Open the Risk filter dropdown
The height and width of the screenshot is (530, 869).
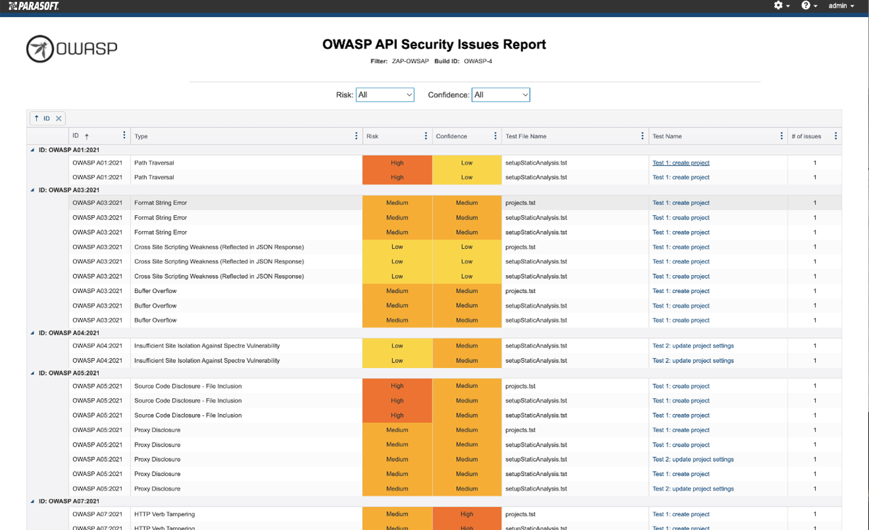pos(384,95)
